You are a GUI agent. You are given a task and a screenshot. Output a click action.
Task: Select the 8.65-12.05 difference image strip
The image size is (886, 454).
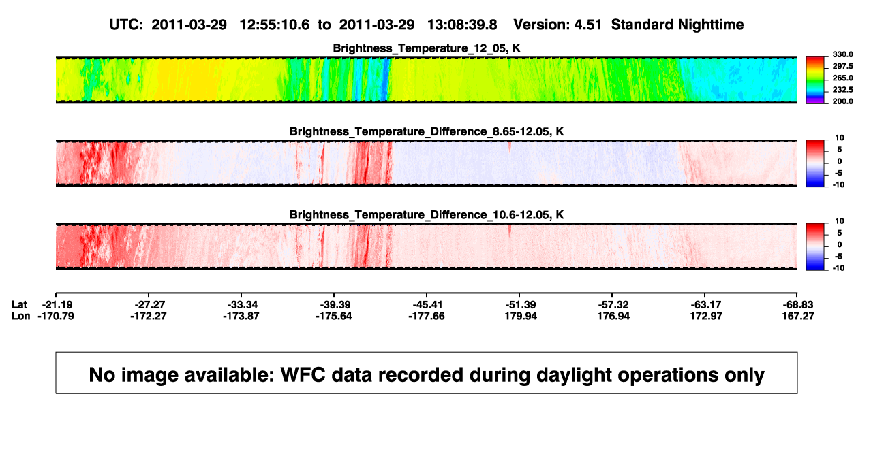pyautogui.click(x=427, y=163)
